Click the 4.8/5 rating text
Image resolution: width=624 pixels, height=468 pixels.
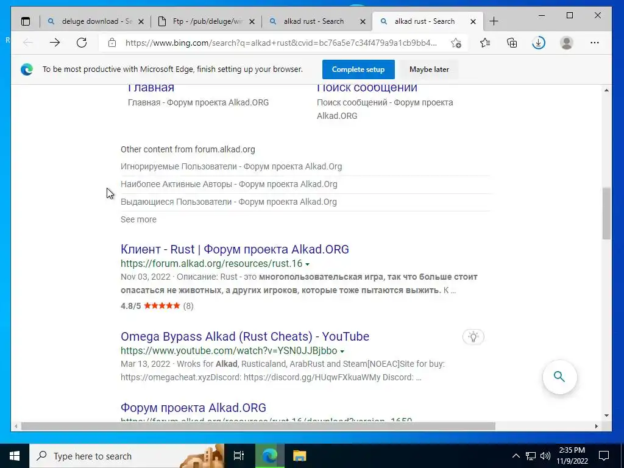131,306
